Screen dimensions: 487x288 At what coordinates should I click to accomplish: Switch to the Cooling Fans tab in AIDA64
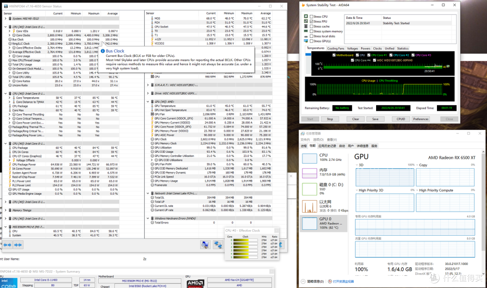click(335, 48)
